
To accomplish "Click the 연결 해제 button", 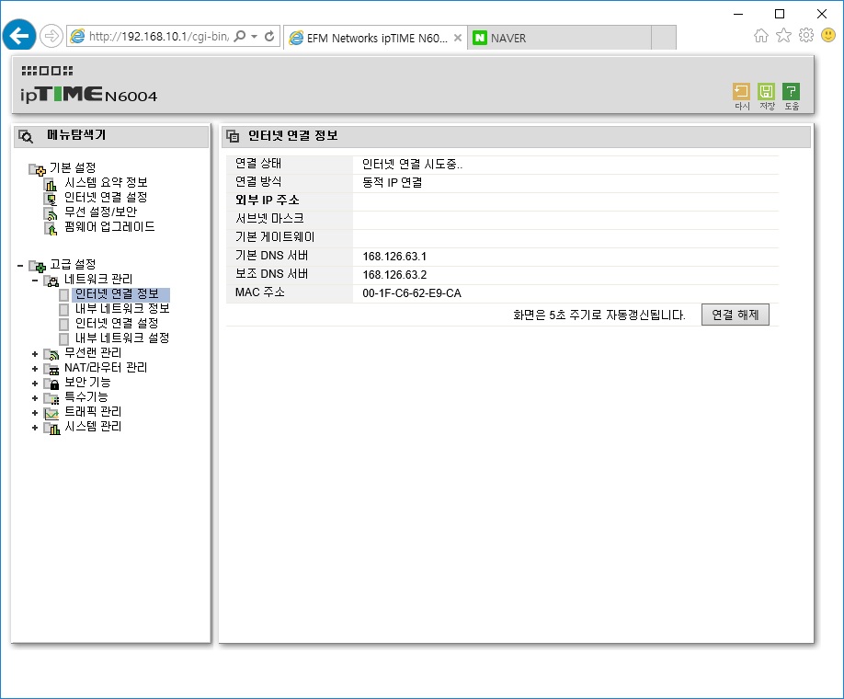I will pos(735,315).
